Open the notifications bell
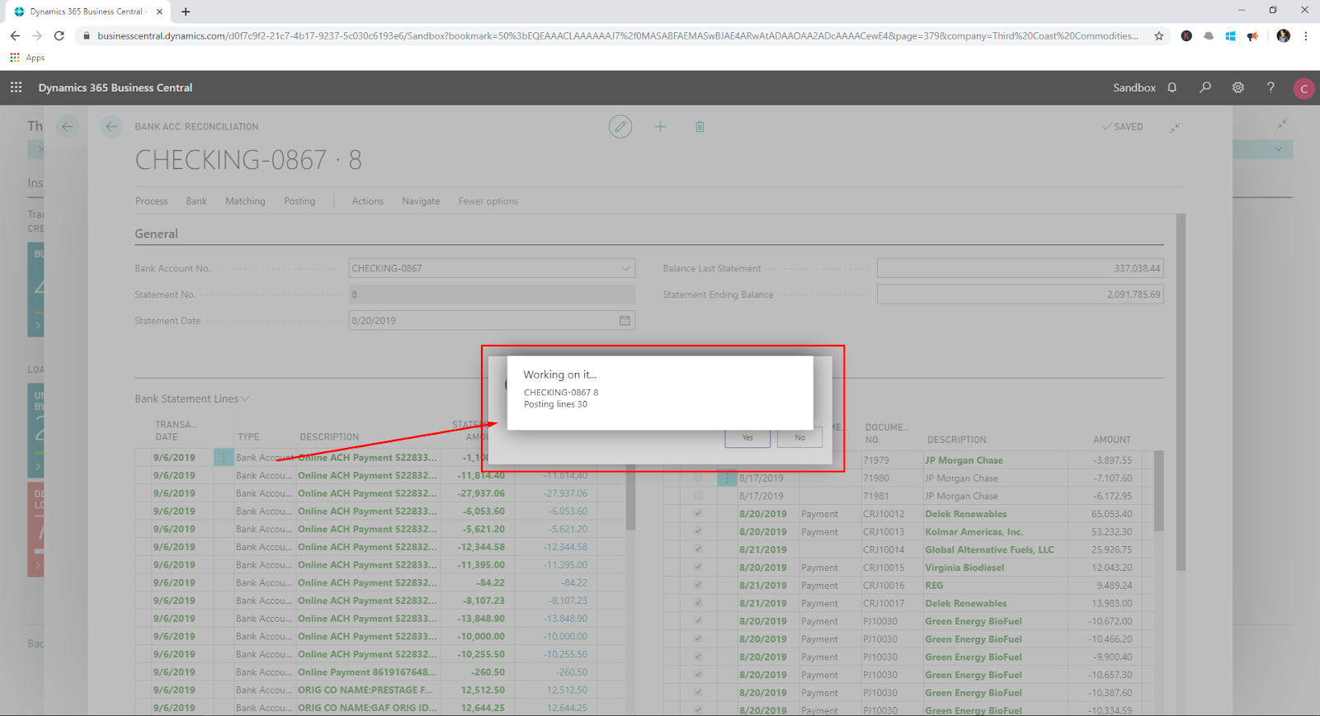 point(1172,87)
